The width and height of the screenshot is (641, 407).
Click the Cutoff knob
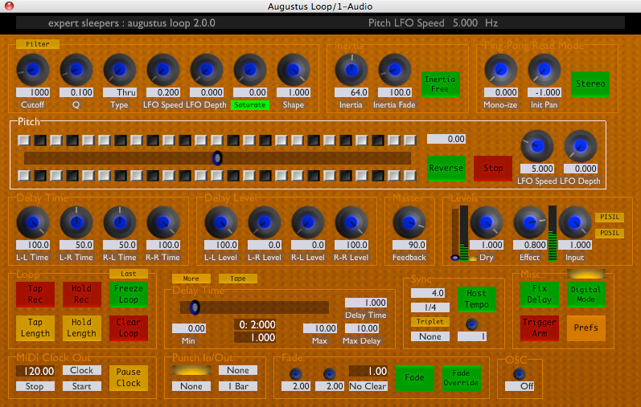coord(33,70)
